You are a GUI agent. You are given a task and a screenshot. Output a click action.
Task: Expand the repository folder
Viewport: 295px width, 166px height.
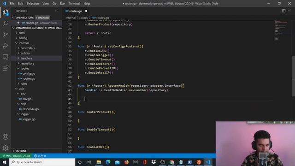pos(27,64)
